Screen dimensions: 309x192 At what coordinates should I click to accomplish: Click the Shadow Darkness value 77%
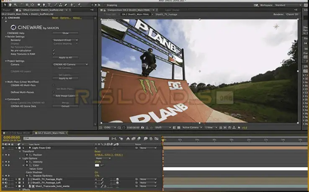click(97, 176)
